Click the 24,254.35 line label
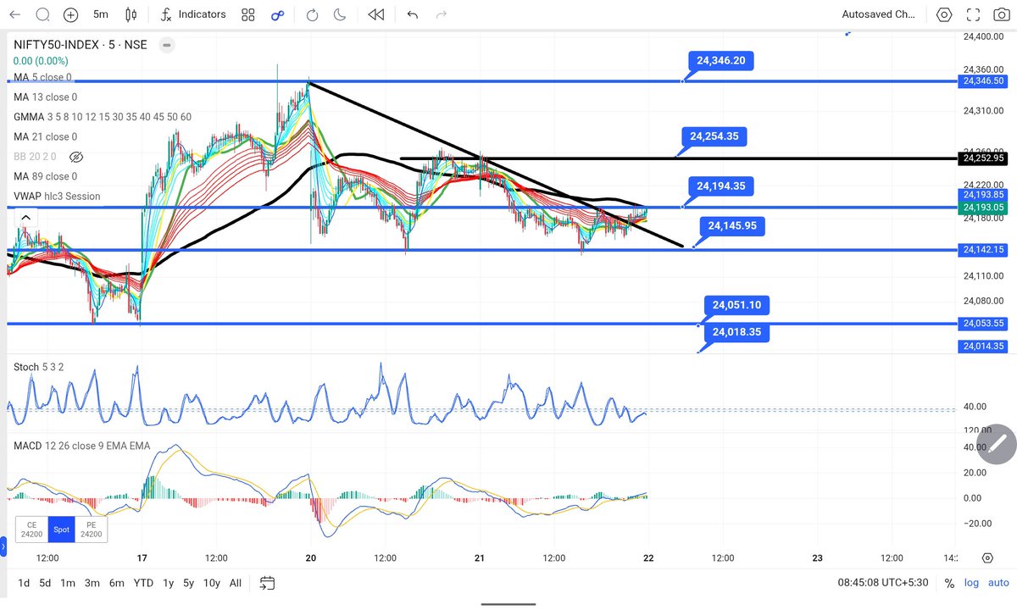Screen dimensions: 1017x610 click(x=714, y=136)
